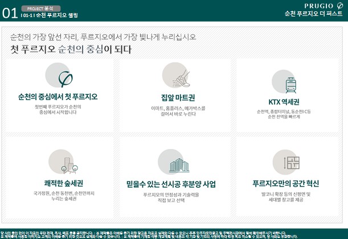Click the description 첫번째 푸르지오가 순천의 중심에서 시작합니다
The height and width of the screenshot is (239, 348).
(x=58, y=109)
